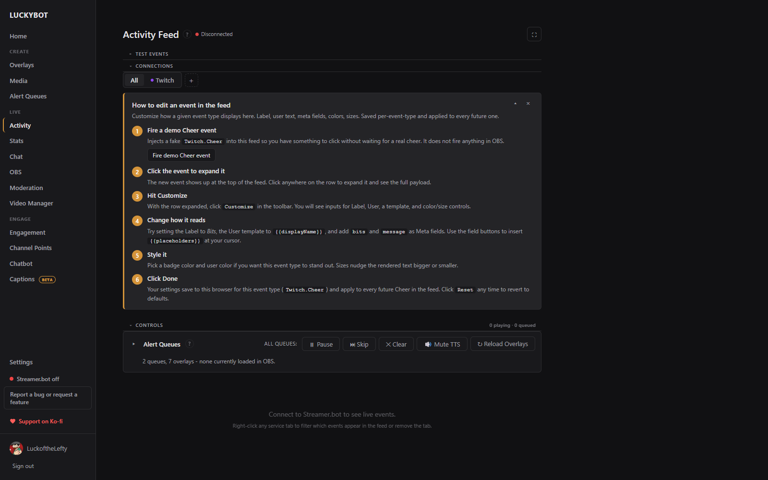Viewport: 768px width, 480px height.
Task: Open Chatbot page
Action: pos(21,264)
